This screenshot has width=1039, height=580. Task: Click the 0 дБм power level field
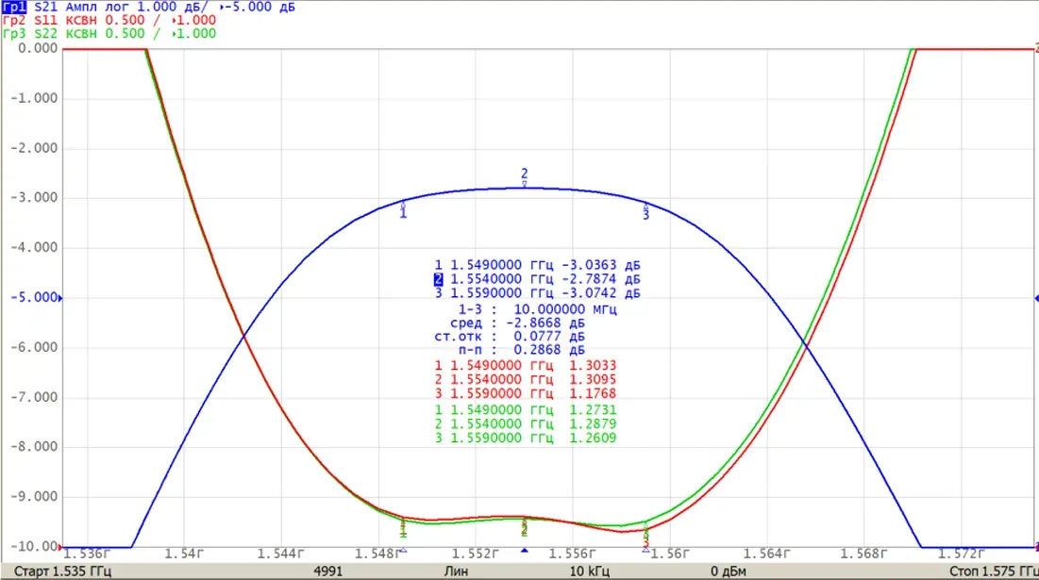pos(729,571)
